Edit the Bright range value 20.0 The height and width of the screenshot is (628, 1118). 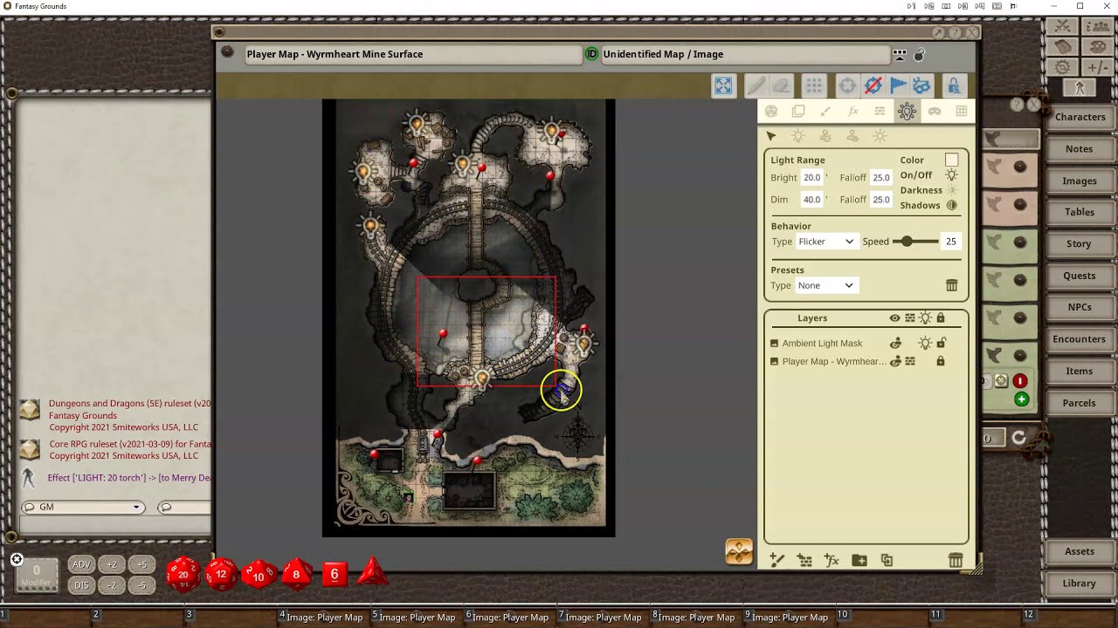pos(812,177)
